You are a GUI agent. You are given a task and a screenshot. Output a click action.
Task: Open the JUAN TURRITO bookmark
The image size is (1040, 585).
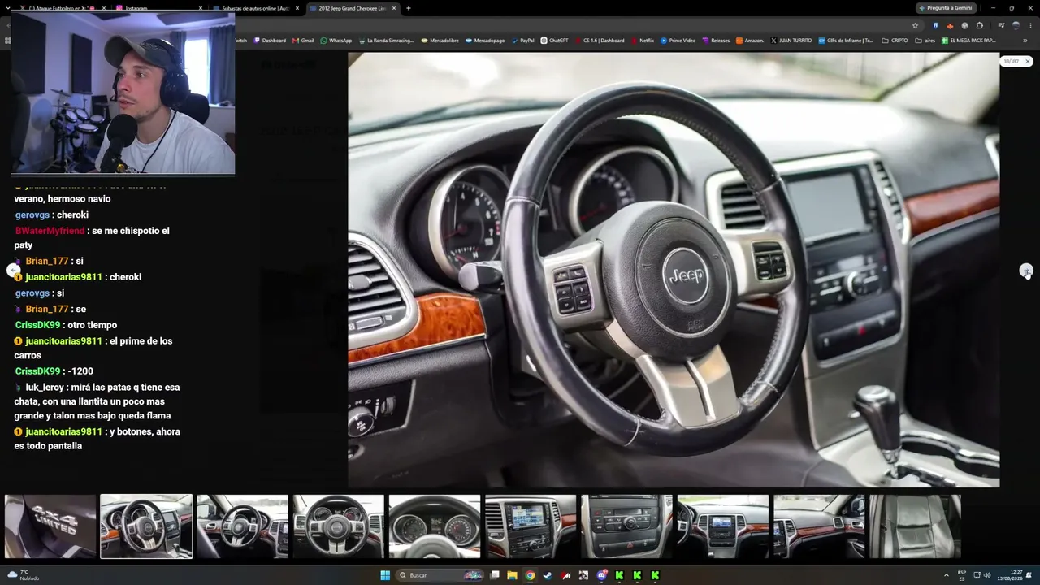pos(791,41)
